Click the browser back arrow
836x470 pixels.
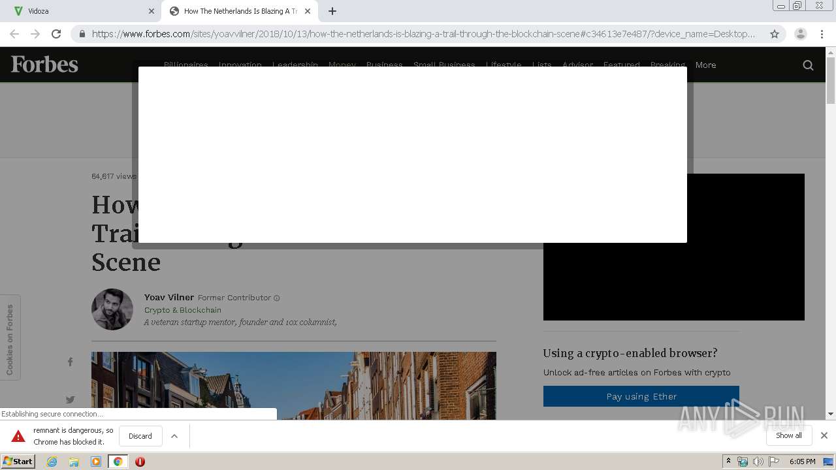[x=14, y=34]
